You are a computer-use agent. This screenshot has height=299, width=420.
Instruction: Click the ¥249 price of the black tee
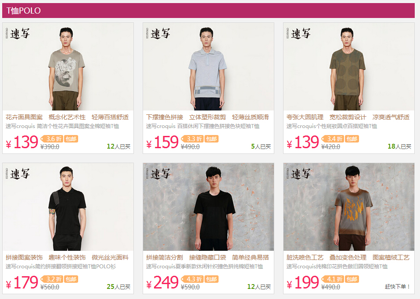point(162,283)
